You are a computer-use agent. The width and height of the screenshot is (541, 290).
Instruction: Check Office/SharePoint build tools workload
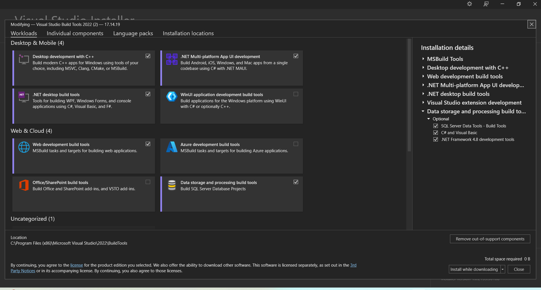tap(148, 182)
